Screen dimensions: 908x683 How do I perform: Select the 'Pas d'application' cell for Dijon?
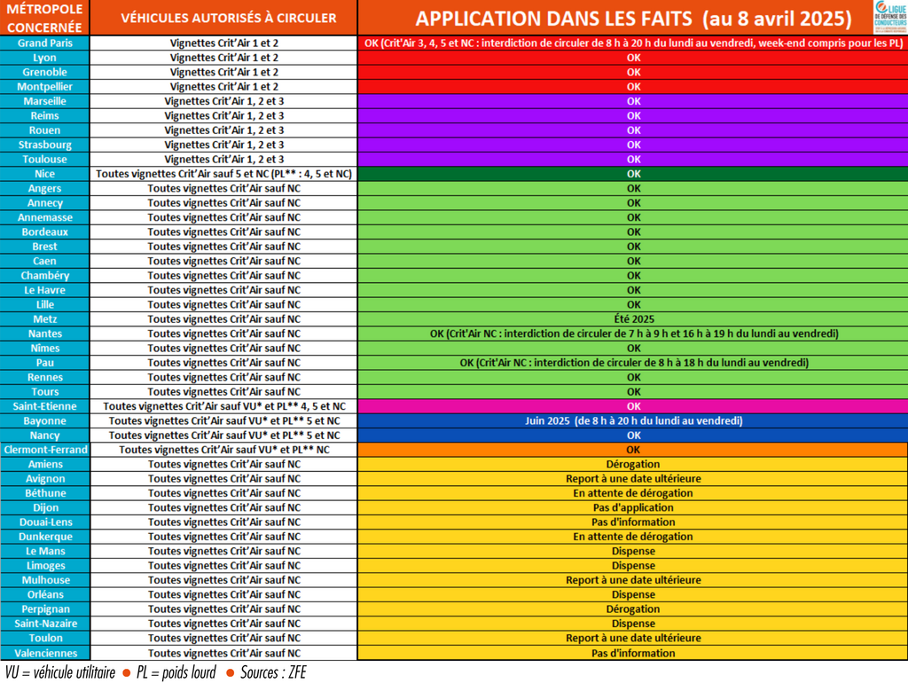pos(632,507)
